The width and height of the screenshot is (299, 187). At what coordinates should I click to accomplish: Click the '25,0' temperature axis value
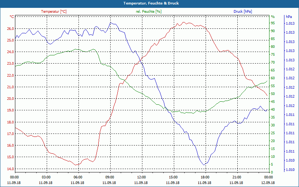click(x=11, y=40)
